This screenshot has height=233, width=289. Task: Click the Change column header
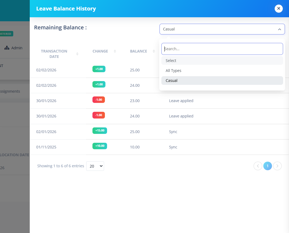coord(100,51)
